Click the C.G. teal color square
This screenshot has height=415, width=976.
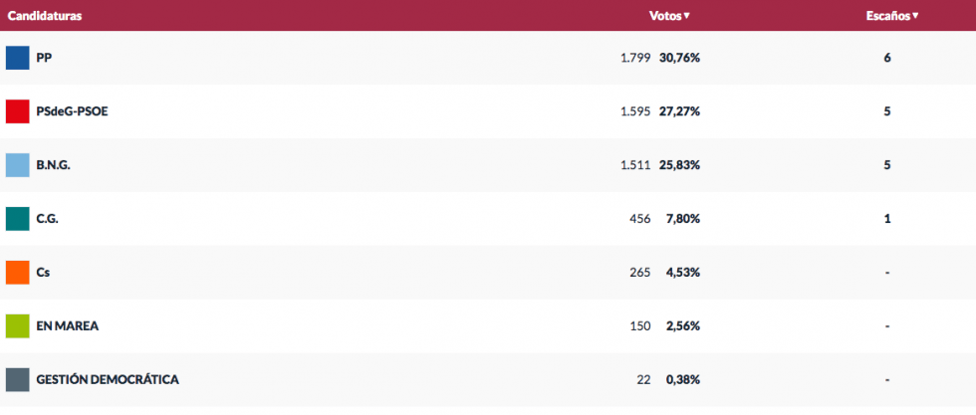click(x=17, y=219)
